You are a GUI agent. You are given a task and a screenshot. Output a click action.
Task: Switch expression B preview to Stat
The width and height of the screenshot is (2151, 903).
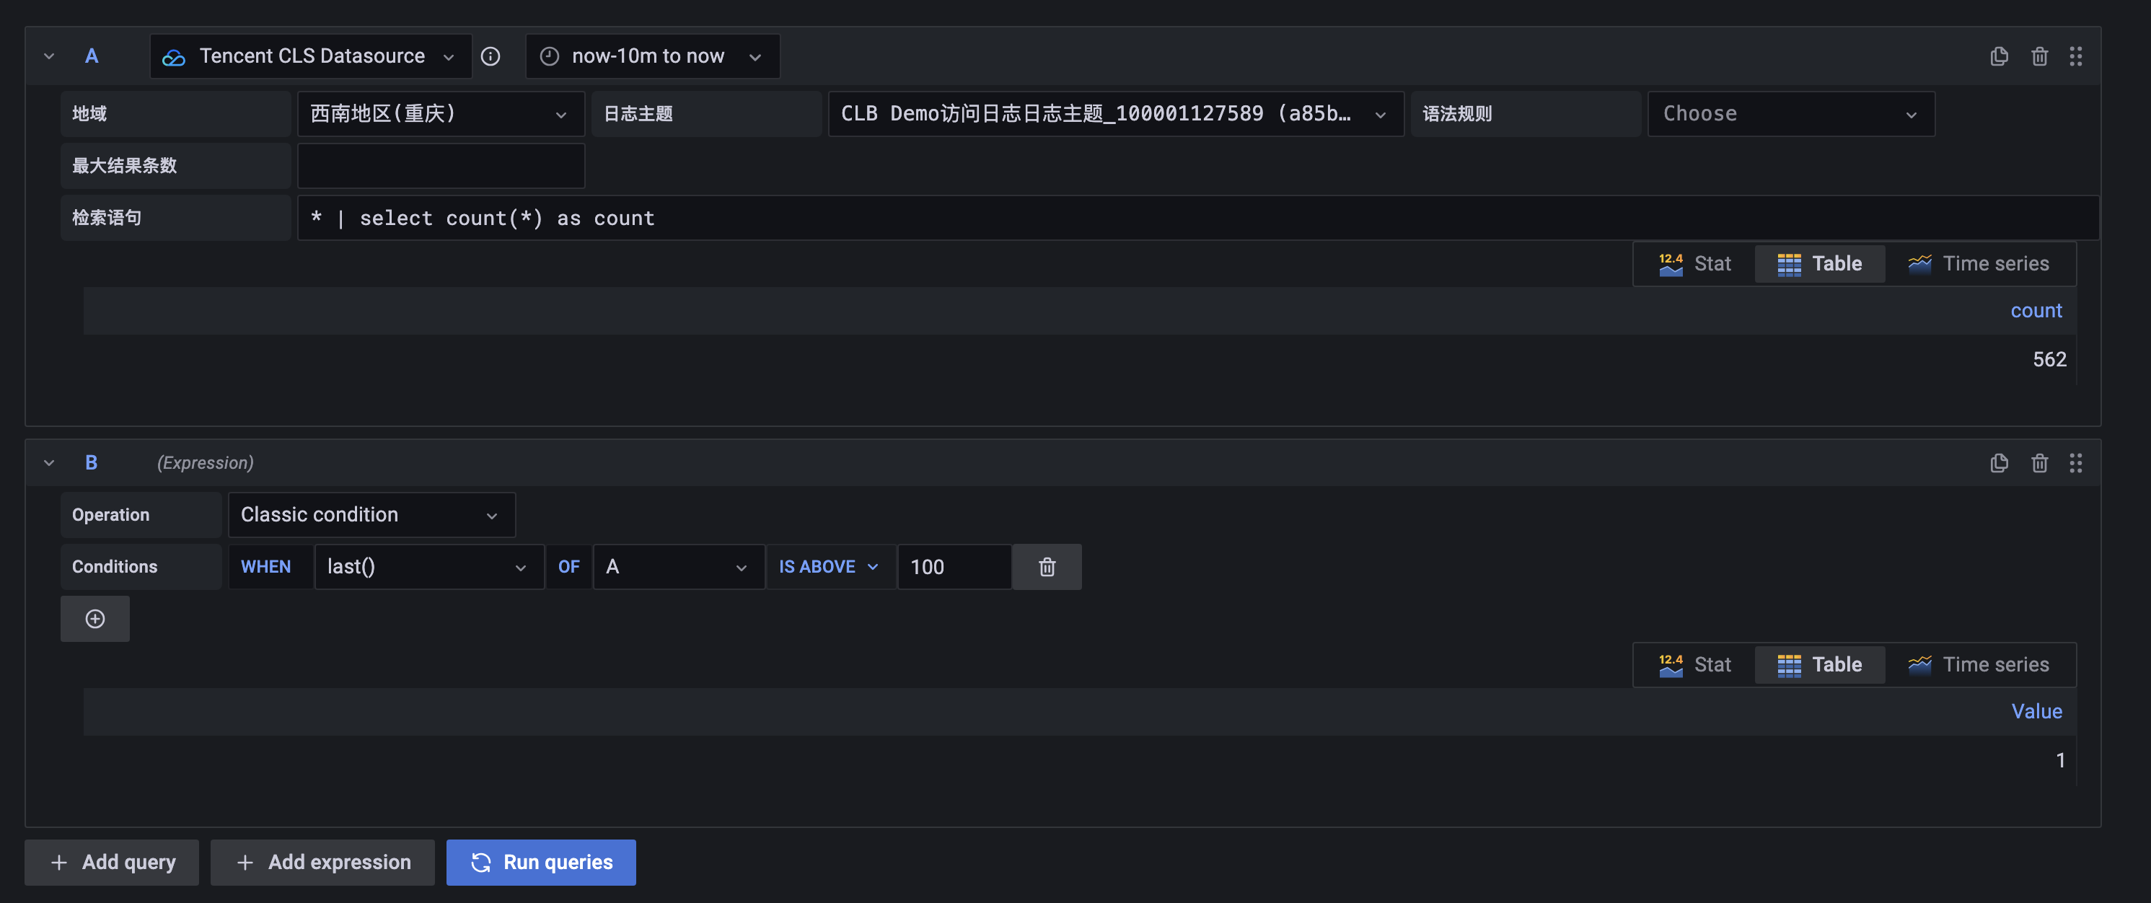click(x=1695, y=664)
